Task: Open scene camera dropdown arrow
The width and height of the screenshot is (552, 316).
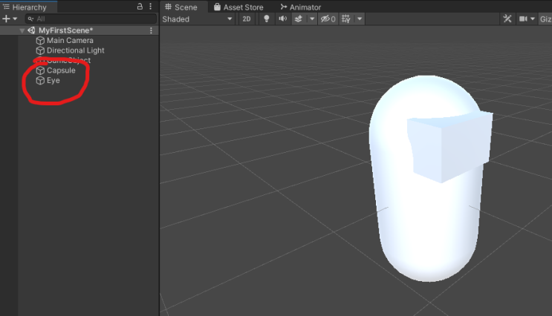Action: point(533,19)
